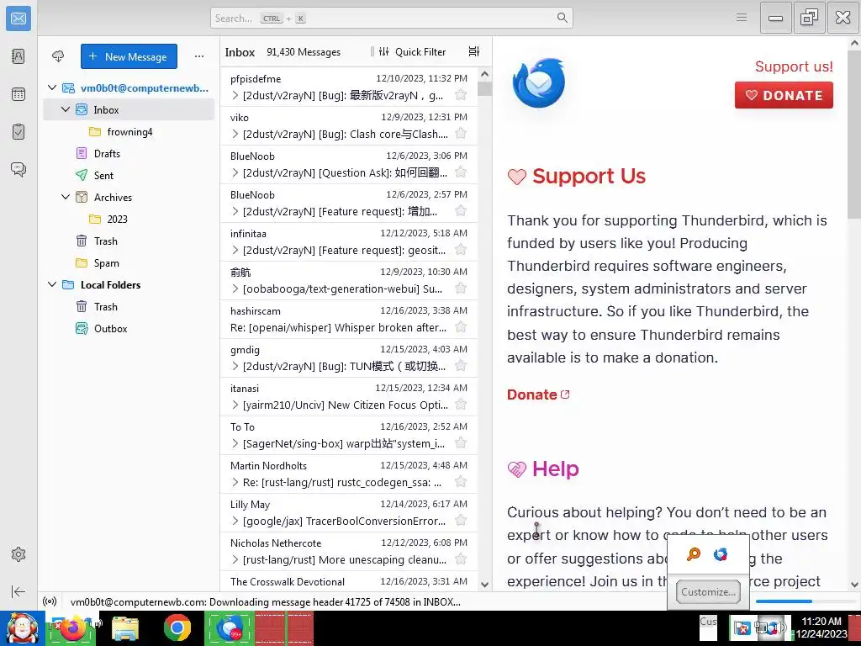Expand the Nicholas Nethercote thread
Image resolution: width=861 pixels, height=646 pixels.
point(235,559)
